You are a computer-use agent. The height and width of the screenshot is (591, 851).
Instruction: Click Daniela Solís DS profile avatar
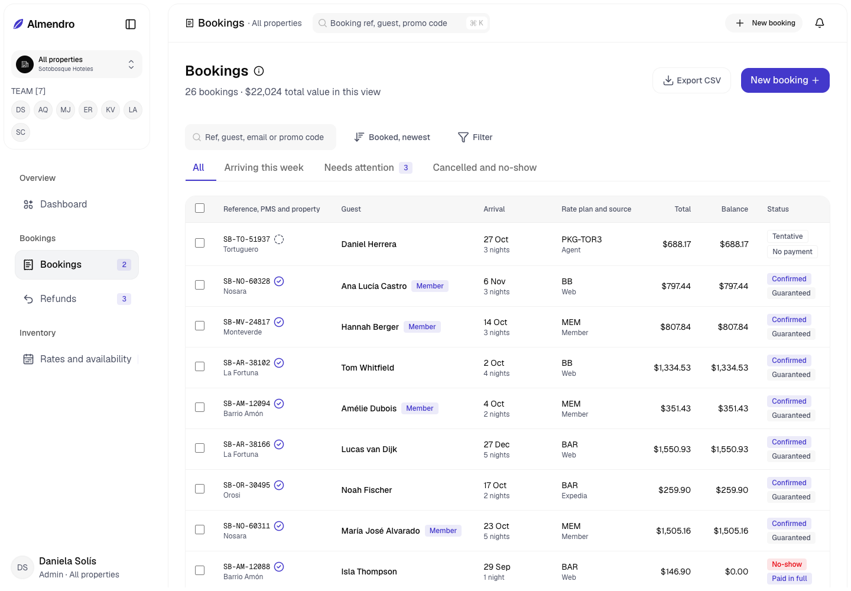[x=22, y=567]
